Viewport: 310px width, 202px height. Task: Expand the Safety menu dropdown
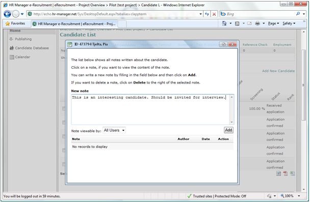tap(289, 23)
